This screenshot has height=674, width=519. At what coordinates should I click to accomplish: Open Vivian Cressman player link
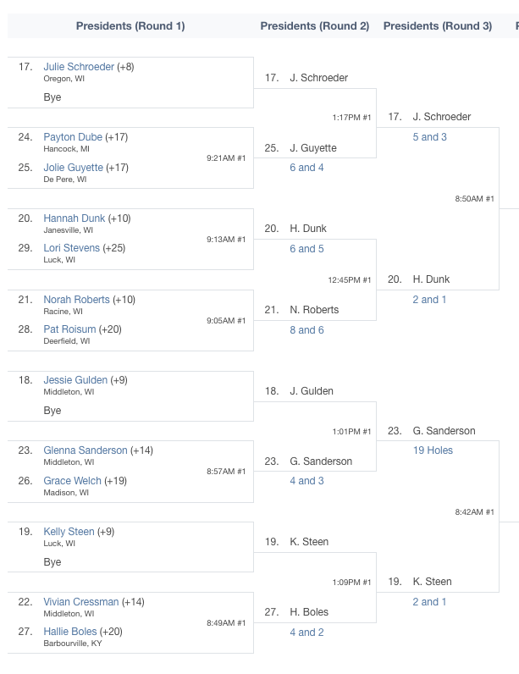80,602
